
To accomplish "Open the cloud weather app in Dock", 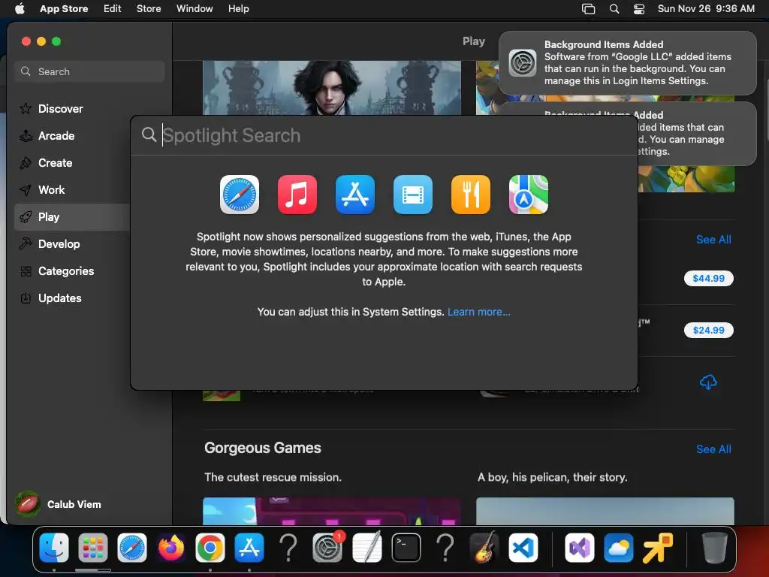I will coord(619,548).
